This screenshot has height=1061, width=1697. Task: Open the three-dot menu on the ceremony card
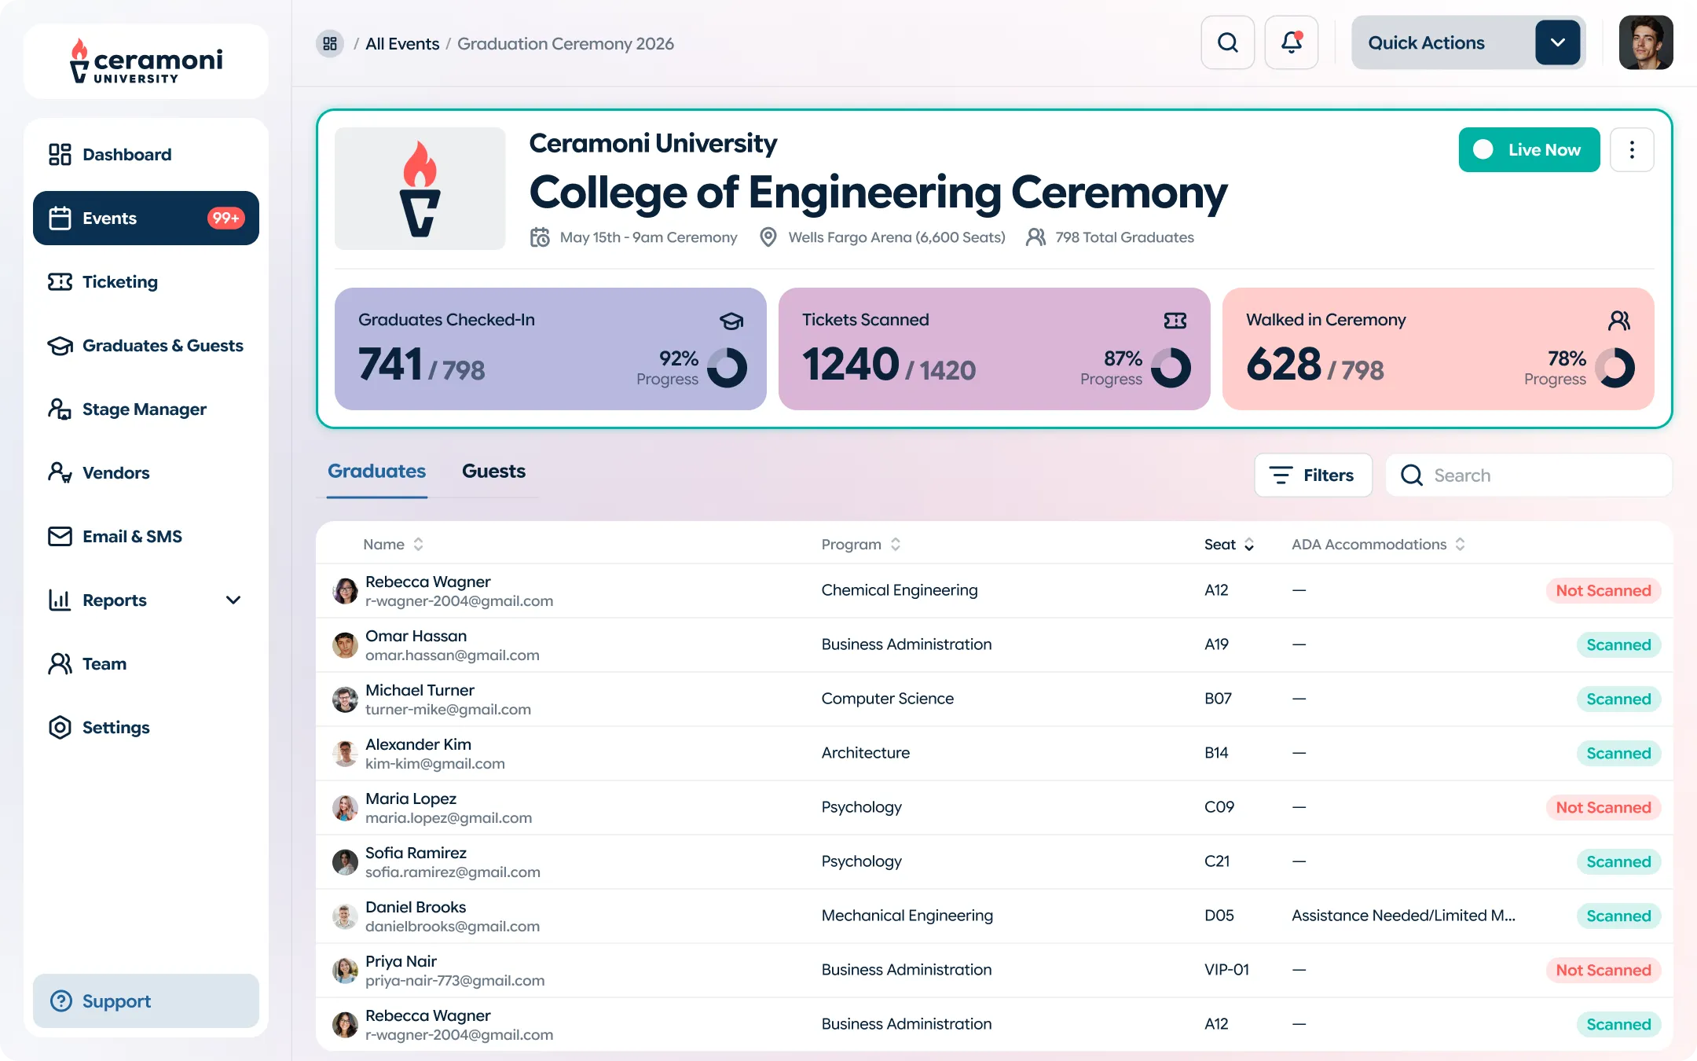(x=1632, y=149)
